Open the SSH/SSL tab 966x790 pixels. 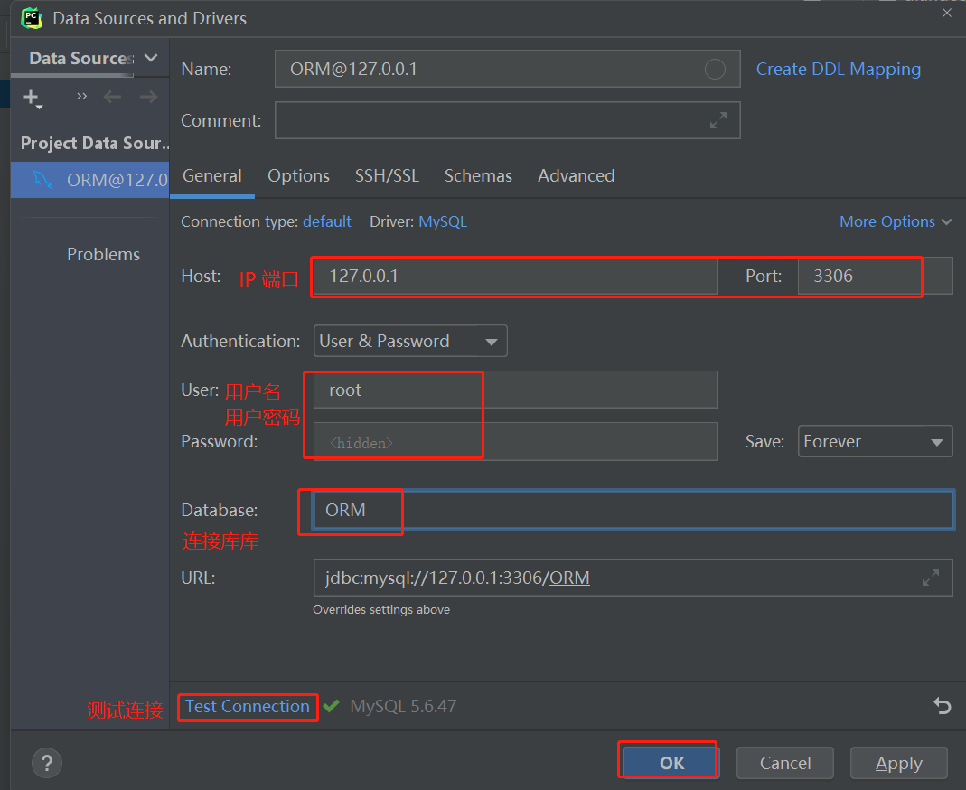[387, 176]
